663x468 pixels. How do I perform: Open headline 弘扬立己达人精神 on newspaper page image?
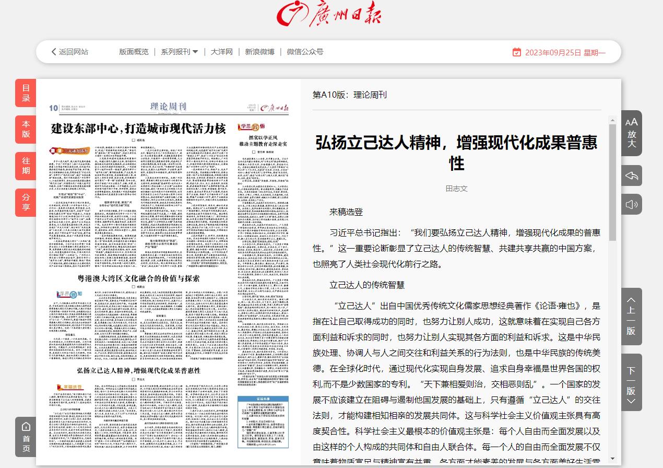point(138,370)
